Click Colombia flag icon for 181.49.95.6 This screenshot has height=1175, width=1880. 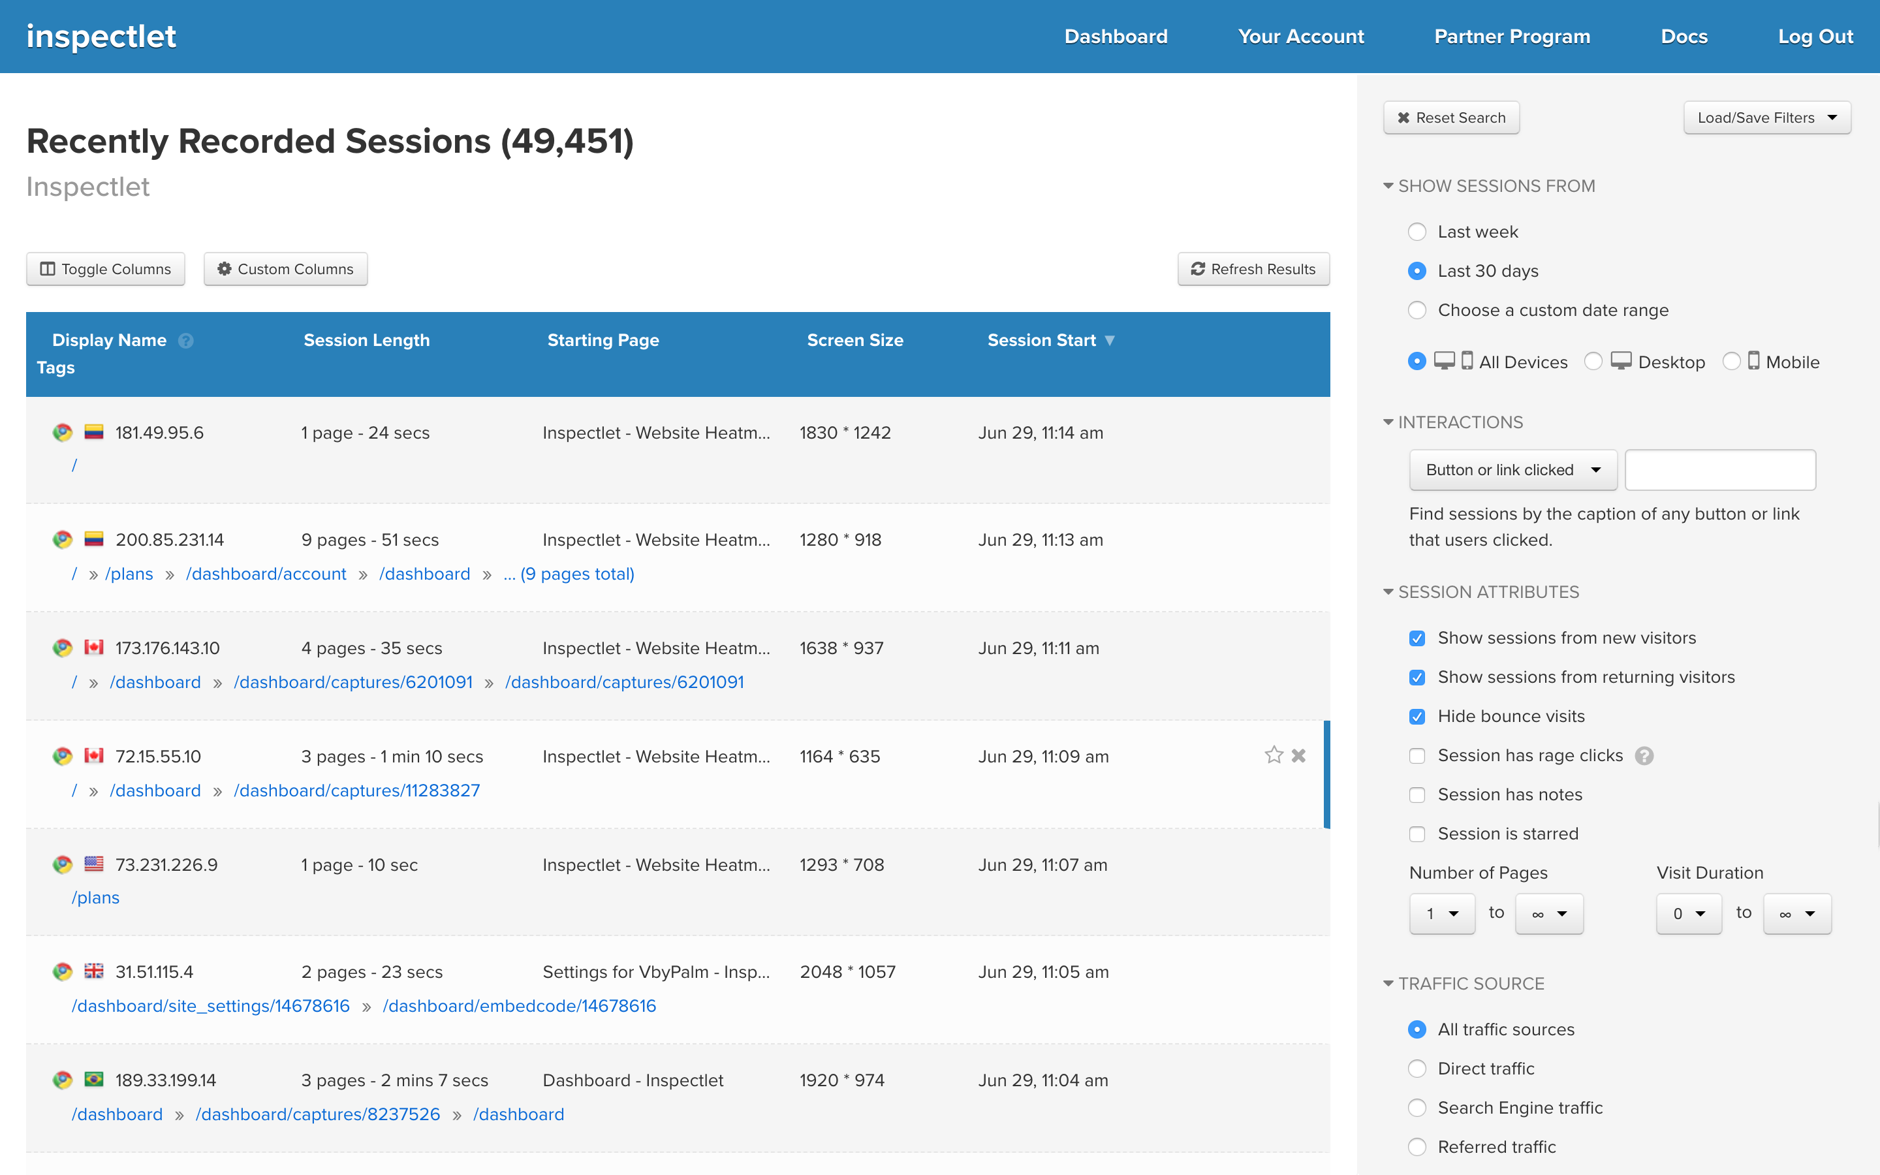pyautogui.click(x=94, y=432)
